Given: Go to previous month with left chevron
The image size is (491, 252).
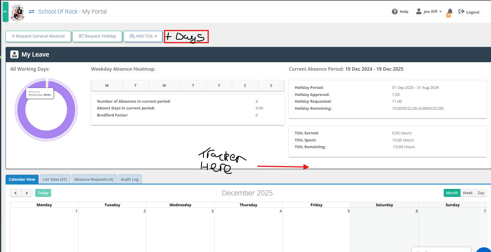Looking at the screenshot, I should [16, 193].
